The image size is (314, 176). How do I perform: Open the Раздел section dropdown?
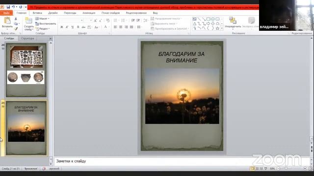click(43, 29)
